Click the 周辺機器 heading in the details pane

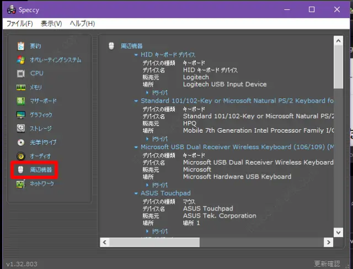pos(131,46)
